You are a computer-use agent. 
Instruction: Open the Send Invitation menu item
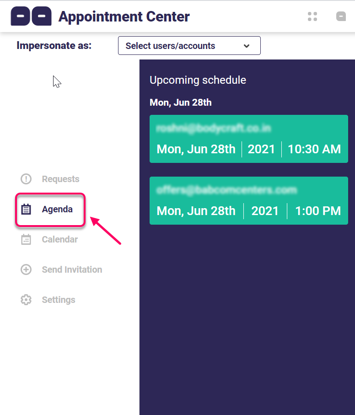[x=72, y=269]
